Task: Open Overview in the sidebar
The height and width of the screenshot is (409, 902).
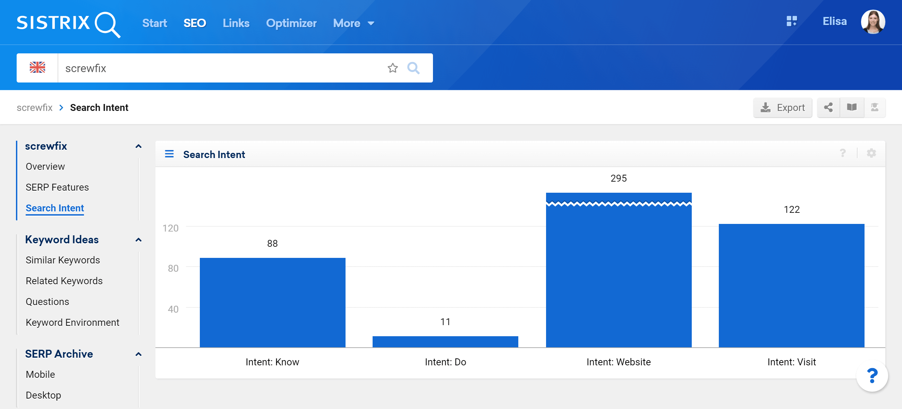Action: click(x=45, y=166)
